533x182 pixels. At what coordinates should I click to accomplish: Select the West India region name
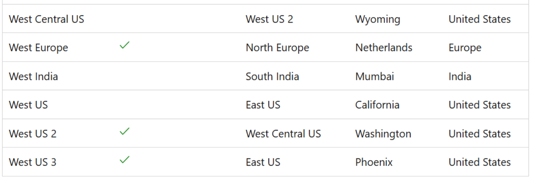coord(33,76)
